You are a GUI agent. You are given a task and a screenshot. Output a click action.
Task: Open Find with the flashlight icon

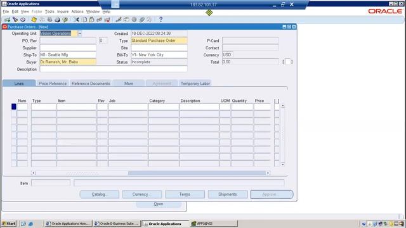[15, 20]
